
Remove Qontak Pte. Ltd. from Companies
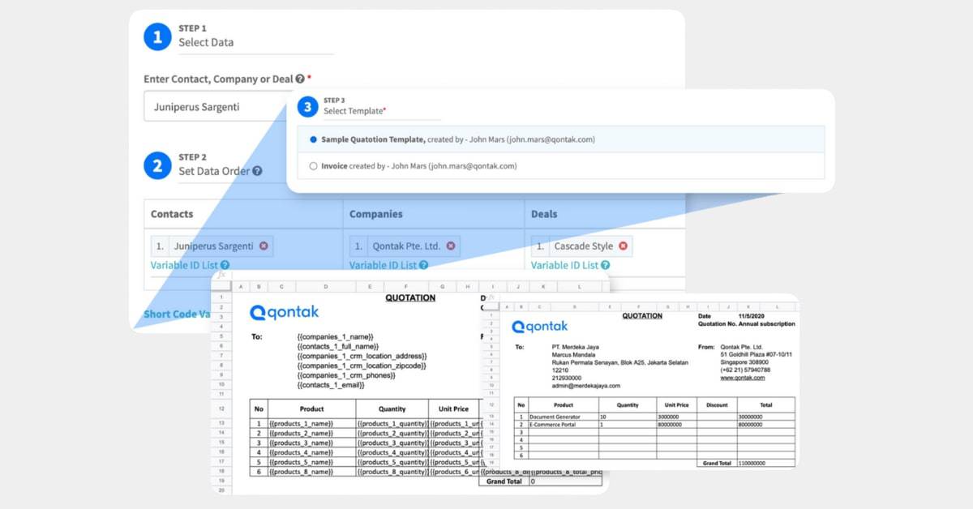click(451, 246)
